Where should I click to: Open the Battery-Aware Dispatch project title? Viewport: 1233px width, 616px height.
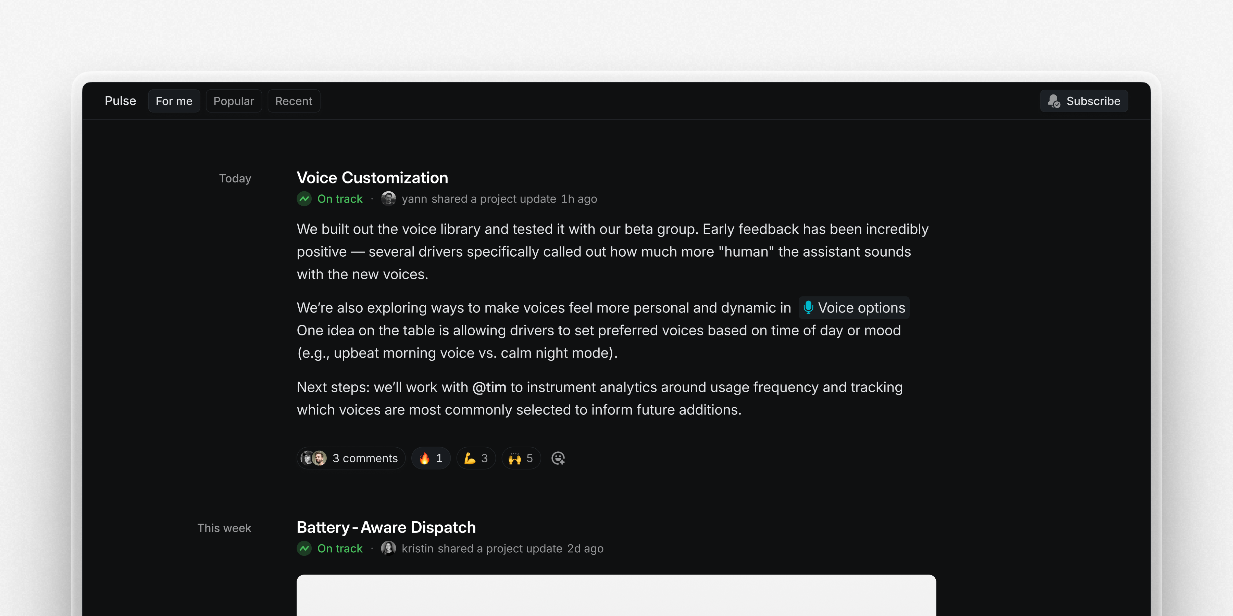tap(386, 527)
